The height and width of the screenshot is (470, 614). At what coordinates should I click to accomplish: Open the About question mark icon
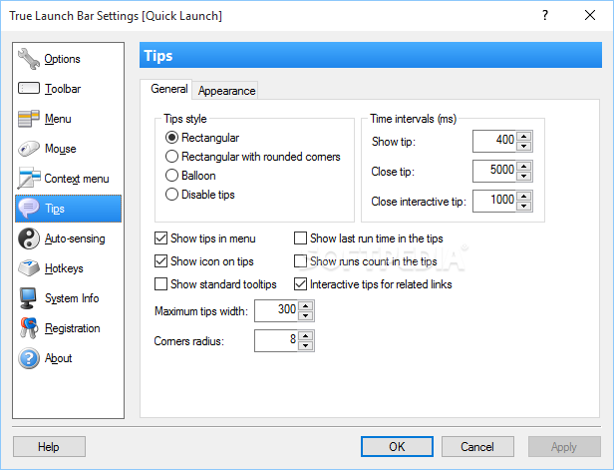click(29, 358)
